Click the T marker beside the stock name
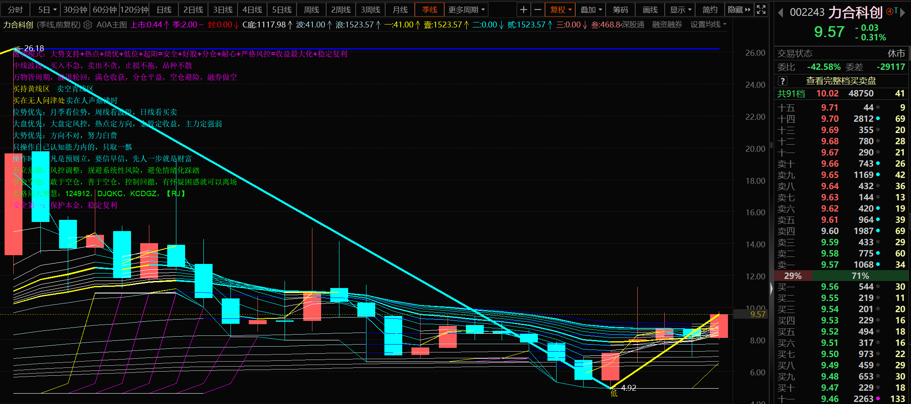This screenshot has height=404, width=911. [896, 10]
